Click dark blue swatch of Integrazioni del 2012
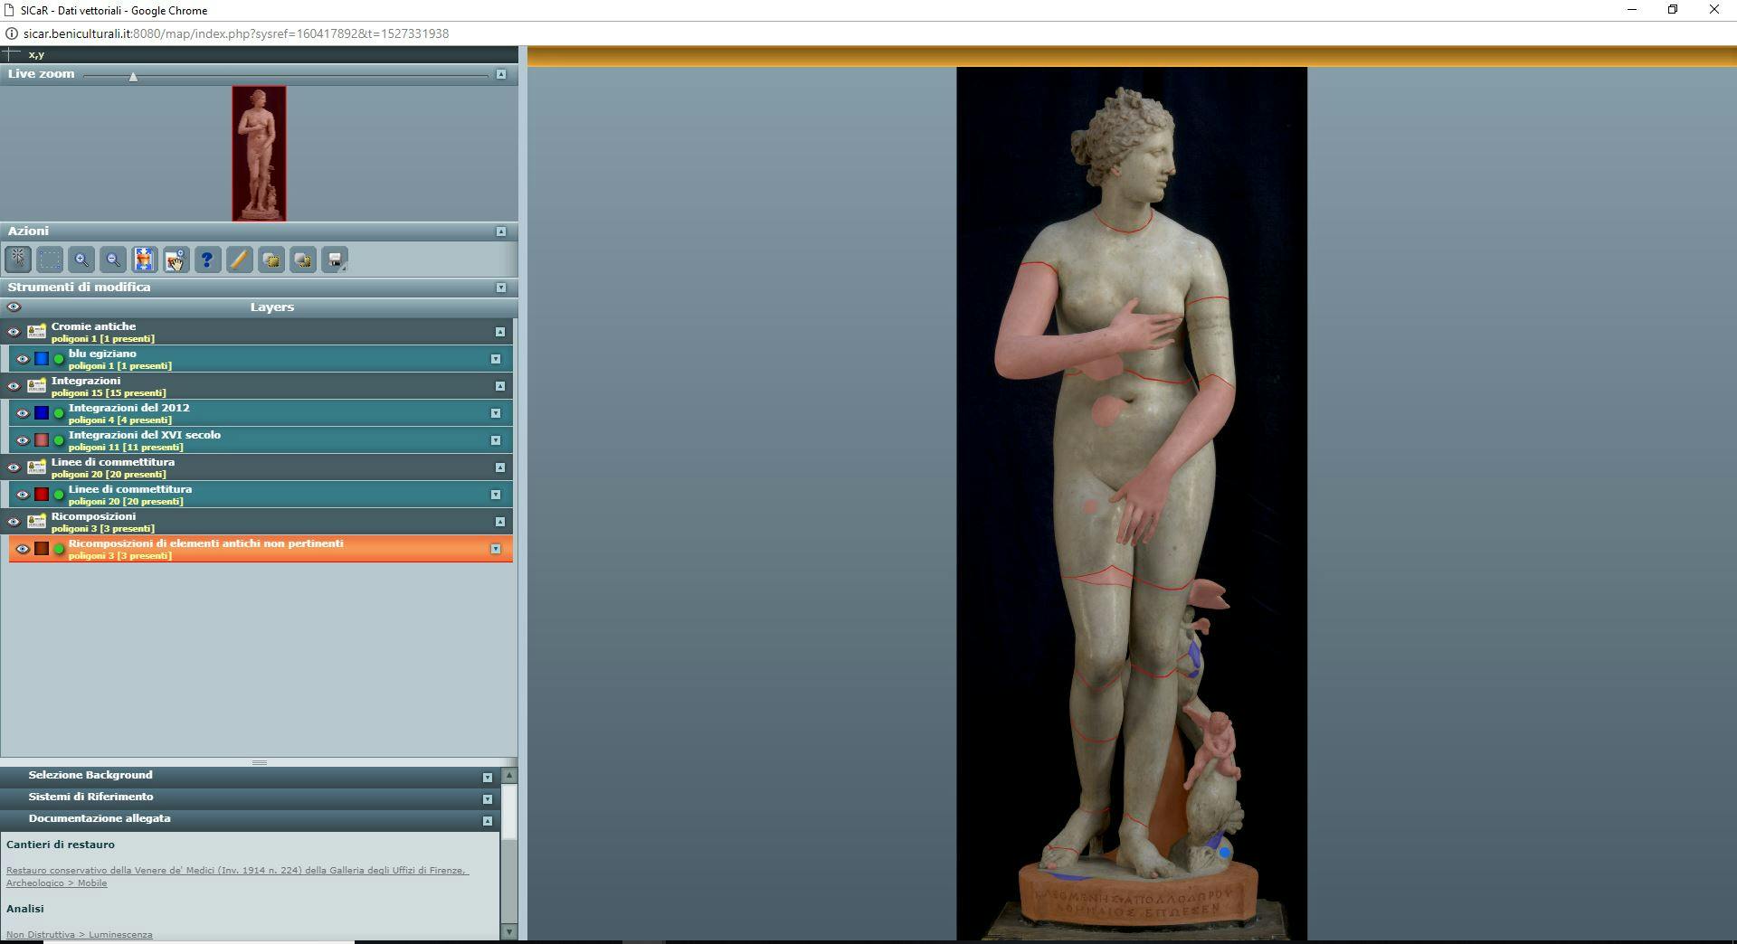Viewport: 1737px width, 944px height. click(x=42, y=413)
